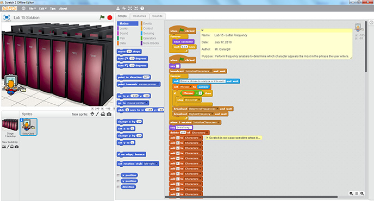Select the EntryClerk sprite thumbnail
The width and height of the screenshot is (374, 201).
click(x=28, y=127)
